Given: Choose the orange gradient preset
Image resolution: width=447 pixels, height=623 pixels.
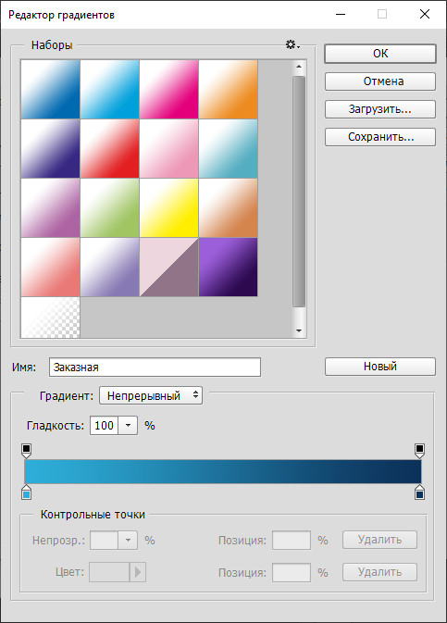Looking at the screenshot, I should coord(228,90).
